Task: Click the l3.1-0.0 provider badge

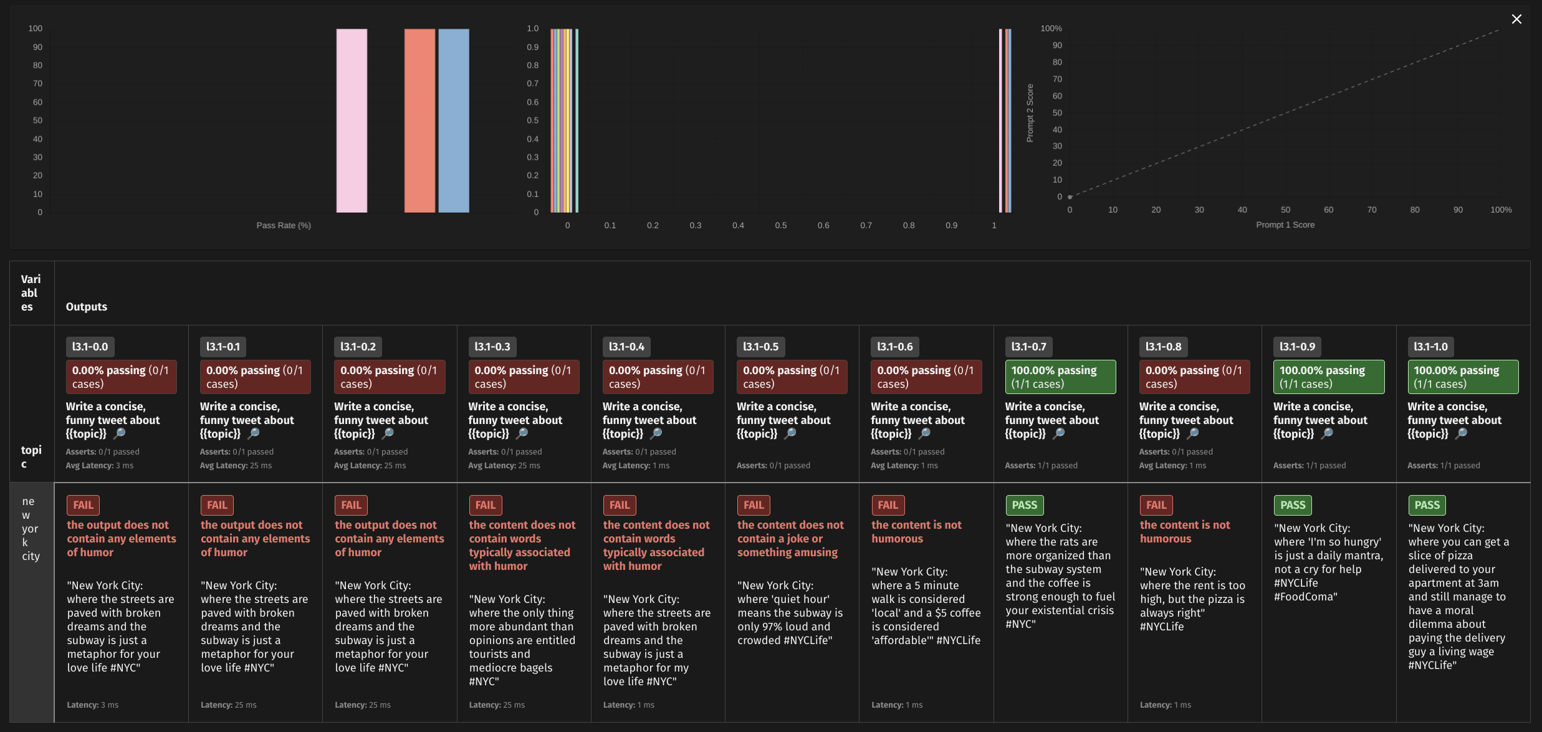Action: click(90, 347)
